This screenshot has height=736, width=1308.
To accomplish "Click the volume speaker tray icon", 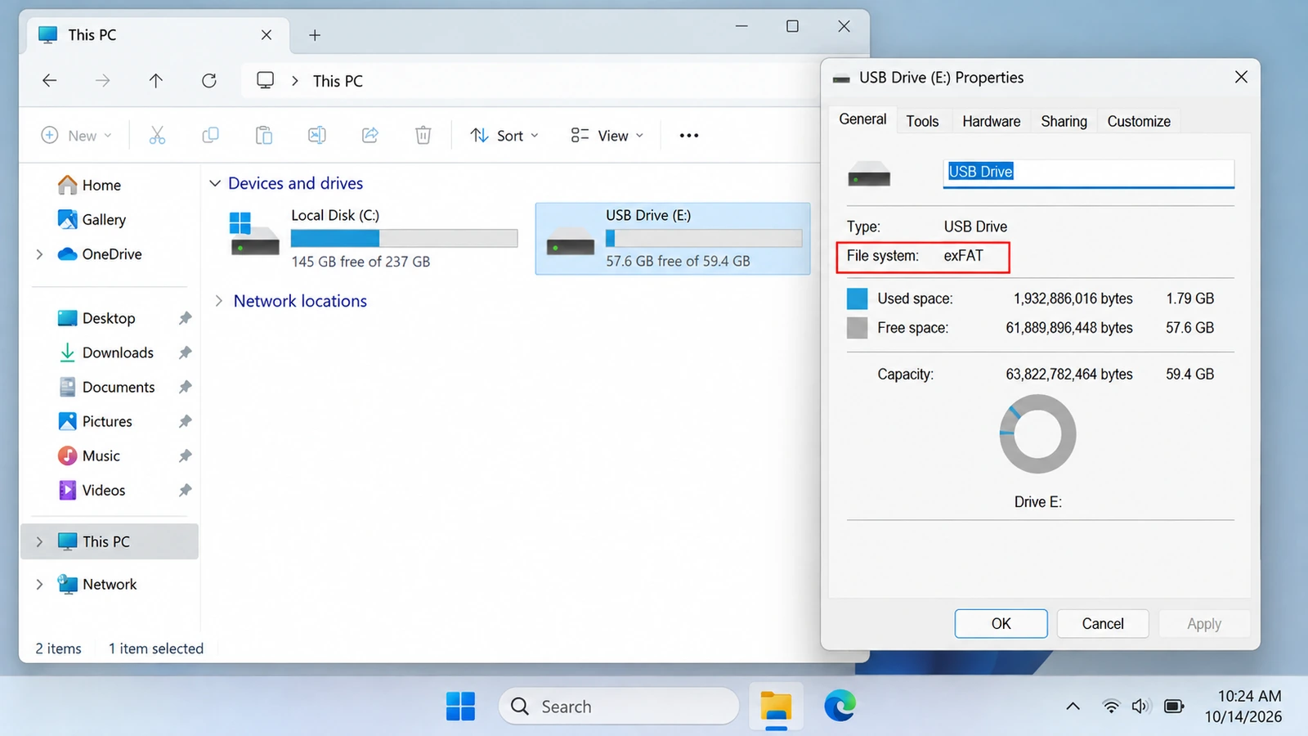I will tap(1140, 706).
